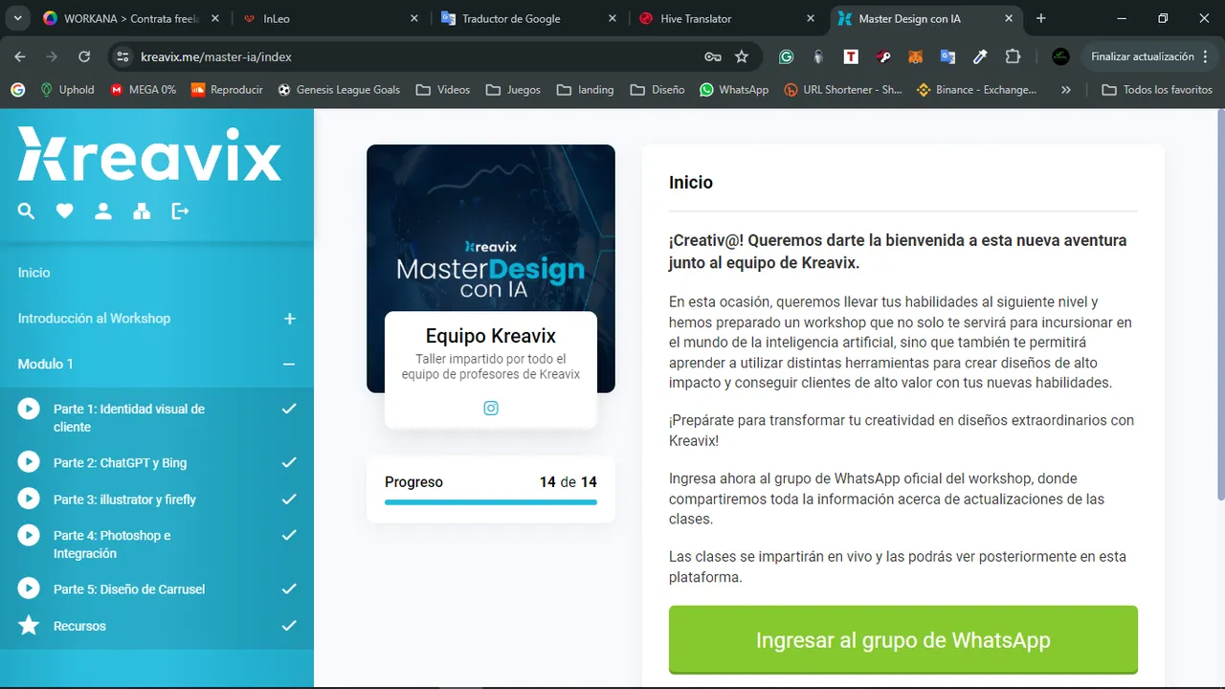The image size is (1225, 689).
Task: Open the browser profile avatar
Action: coord(1060,56)
